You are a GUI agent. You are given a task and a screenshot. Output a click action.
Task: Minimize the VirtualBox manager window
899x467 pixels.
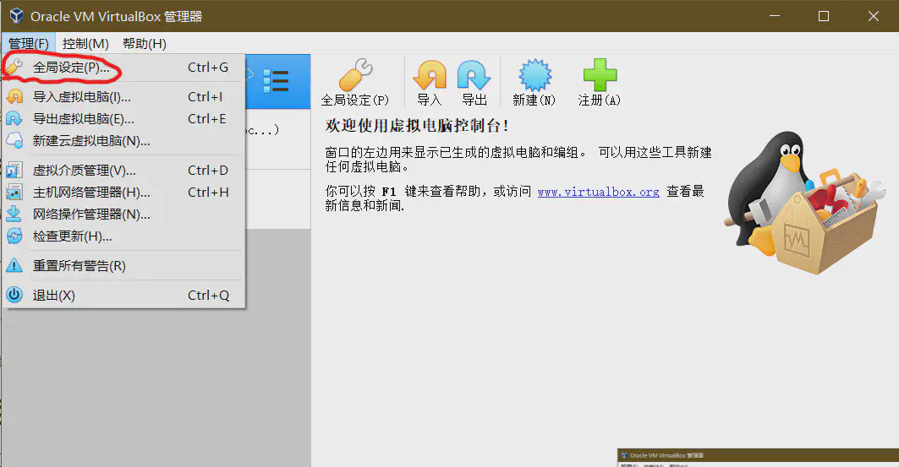coord(775,16)
